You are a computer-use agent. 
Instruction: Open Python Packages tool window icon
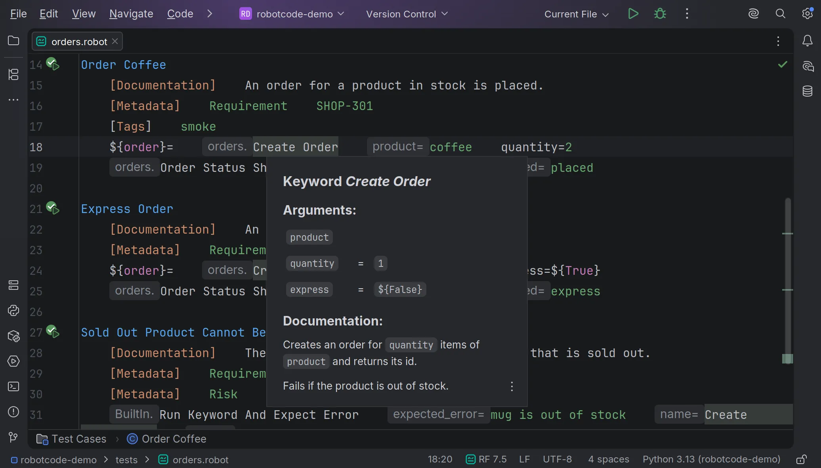point(13,336)
